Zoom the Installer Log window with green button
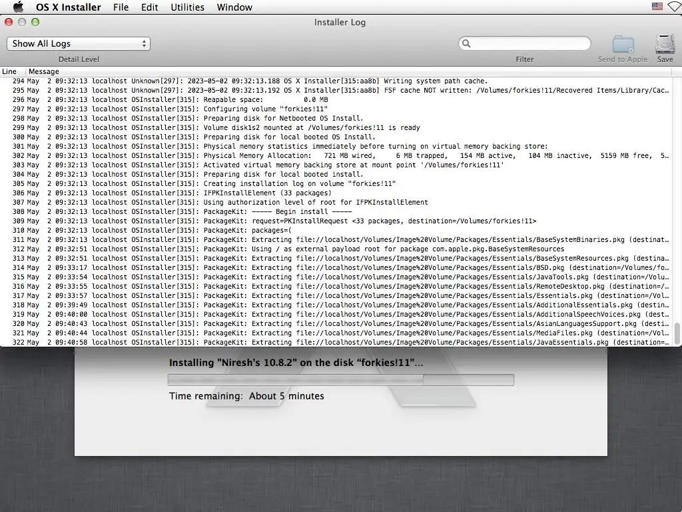Image resolution: width=682 pixels, height=512 pixels. [x=35, y=22]
